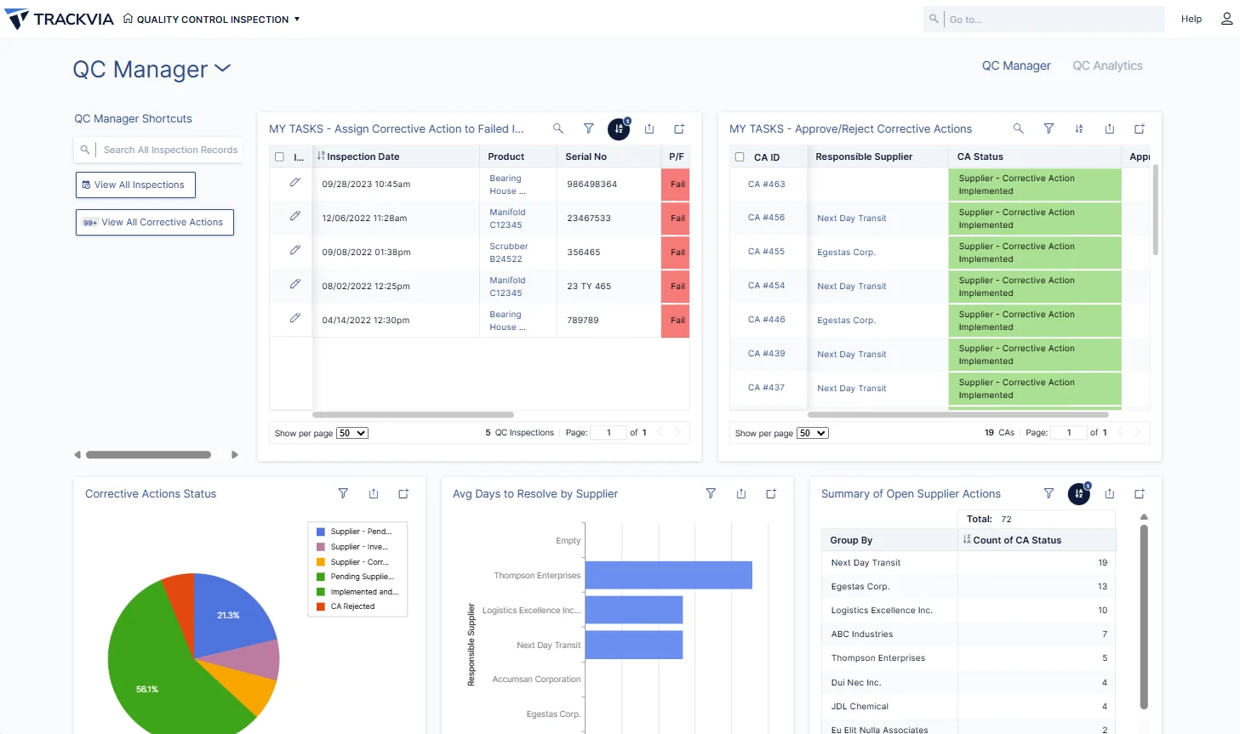This screenshot has width=1240, height=734.
Task: Search within Assign Corrective Action table
Action: coord(558,128)
